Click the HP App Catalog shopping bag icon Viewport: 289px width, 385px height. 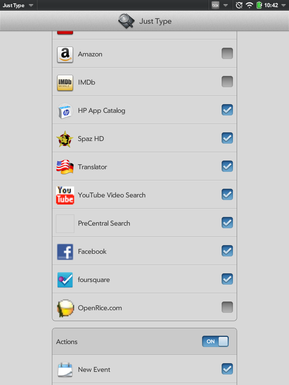pos(65,111)
